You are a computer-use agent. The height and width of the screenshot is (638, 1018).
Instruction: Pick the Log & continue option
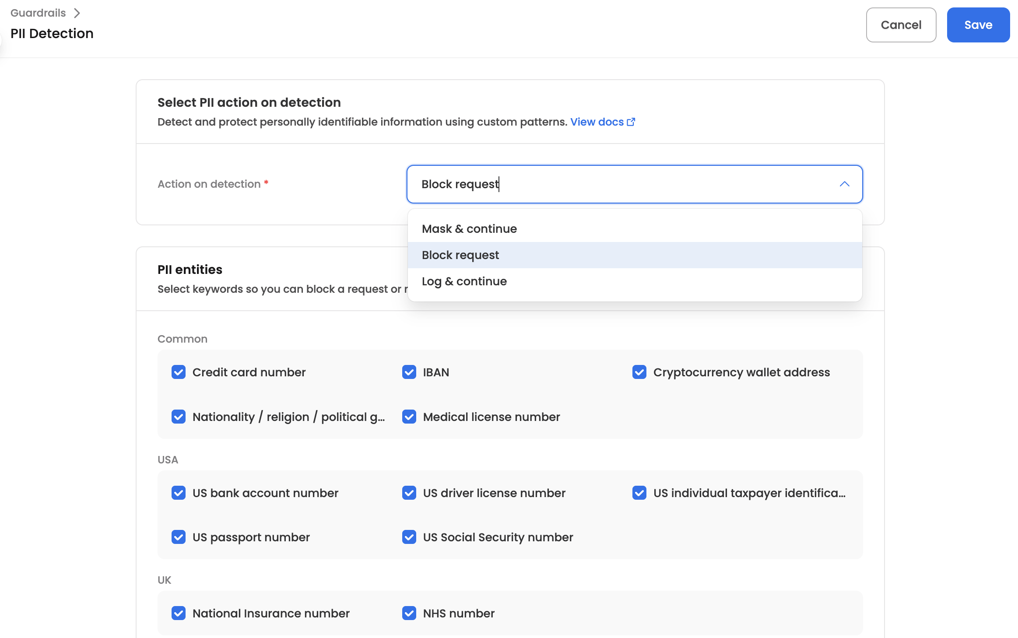tap(464, 281)
